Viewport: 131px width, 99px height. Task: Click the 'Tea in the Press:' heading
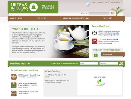point(101,26)
